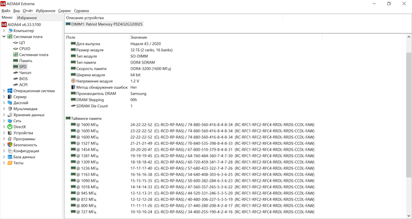Click the ЦП processor icon

[15, 42]
